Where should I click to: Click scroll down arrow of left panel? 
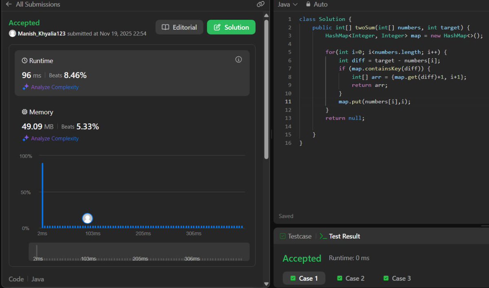[x=267, y=284]
